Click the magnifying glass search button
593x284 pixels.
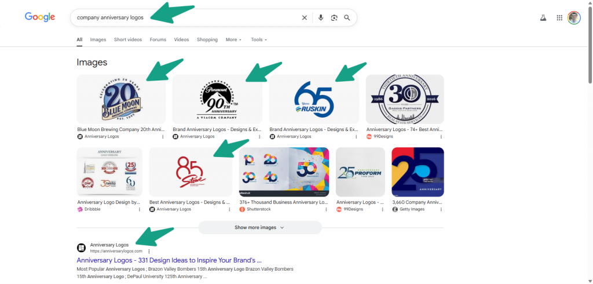pyautogui.click(x=347, y=18)
